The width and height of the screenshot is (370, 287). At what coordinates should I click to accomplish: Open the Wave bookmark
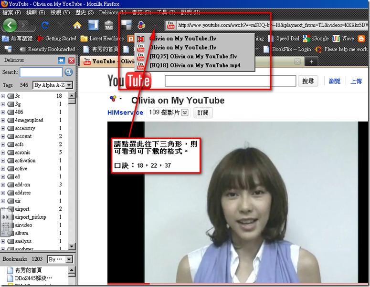(x=343, y=39)
